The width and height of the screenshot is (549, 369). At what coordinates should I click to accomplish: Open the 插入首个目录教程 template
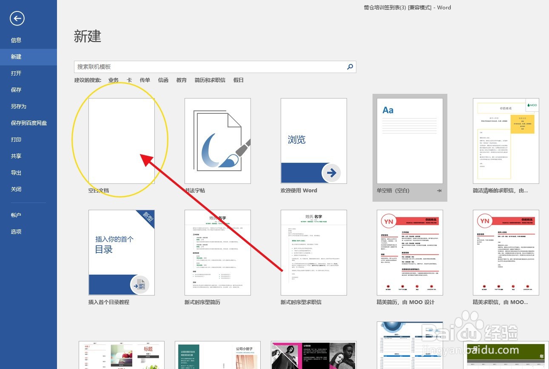point(122,253)
